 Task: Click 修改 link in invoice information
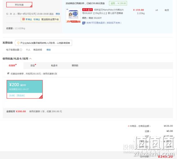point(48,50)
